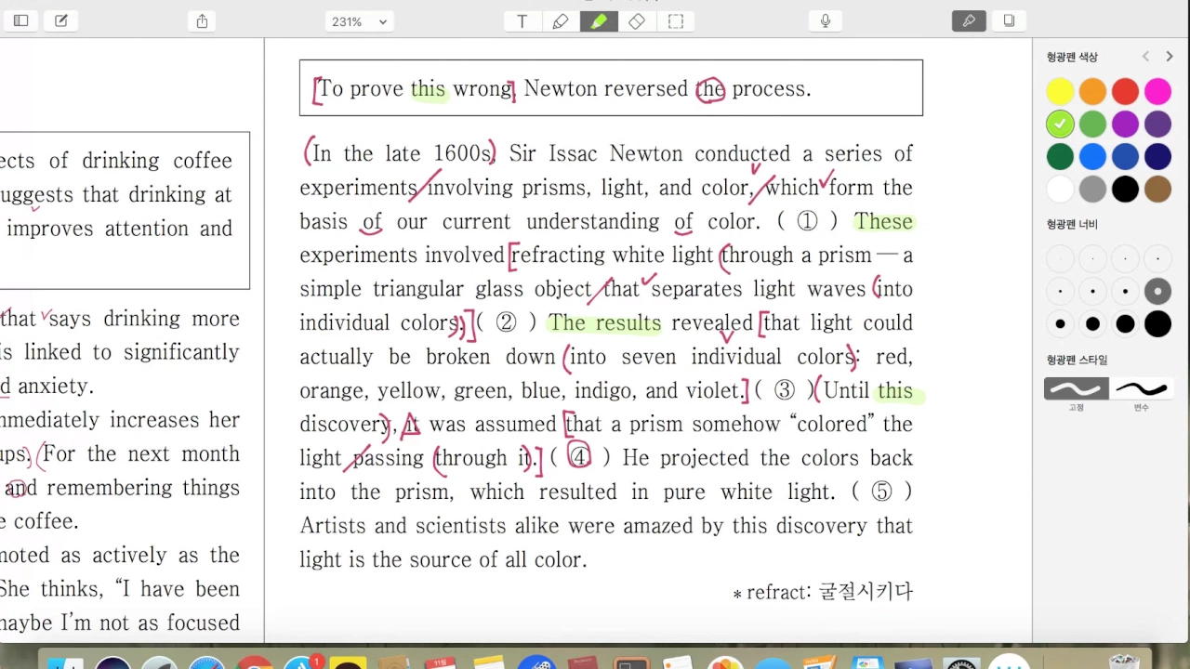Go to next color palette page
Image resolution: width=1190 pixels, height=669 pixels.
(1169, 57)
